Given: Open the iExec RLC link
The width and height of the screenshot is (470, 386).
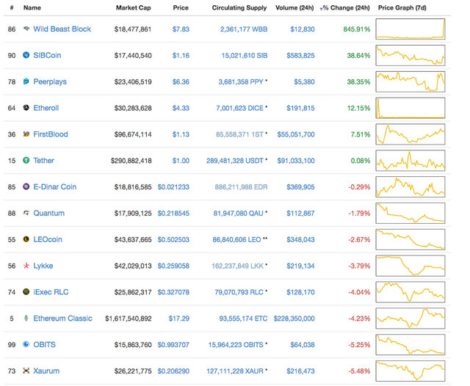Looking at the screenshot, I should (x=51, y=292).
